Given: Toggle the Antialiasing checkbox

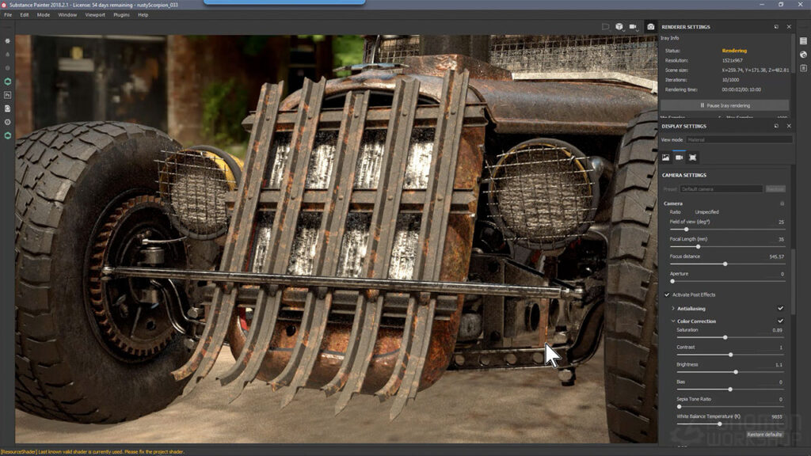Looking at the screenshot, I should click(x=780, y=309).
